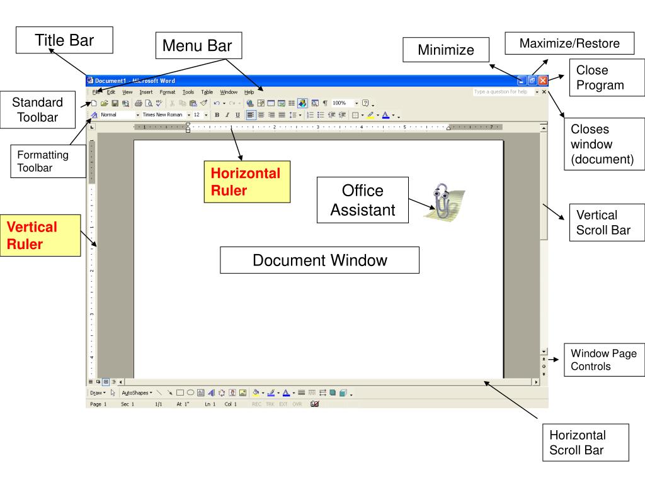This screenshot has height=483, width=645.
Task: Open the Document Map icon
Action: click(x=315, y=103)
